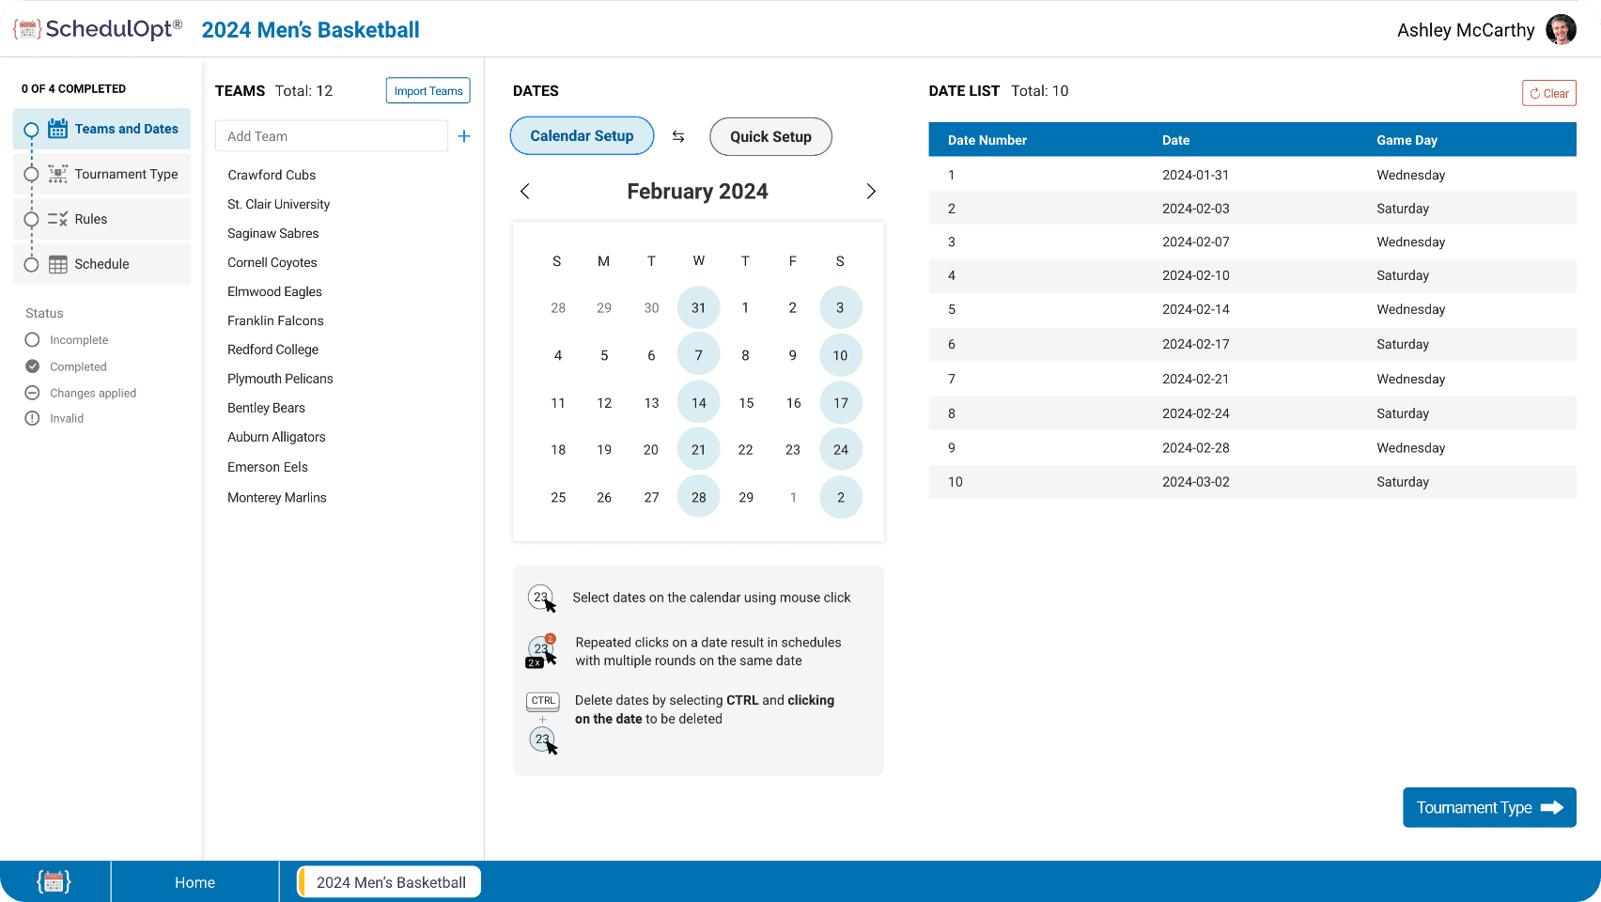The height and width of the screenshot is (902, 1601).
Task: Toggle February 21 on the calendar
Action: (698, 449)
